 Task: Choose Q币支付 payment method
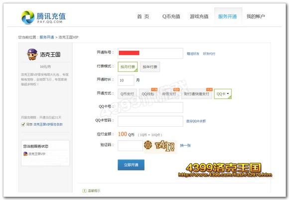tap(127, 94)
